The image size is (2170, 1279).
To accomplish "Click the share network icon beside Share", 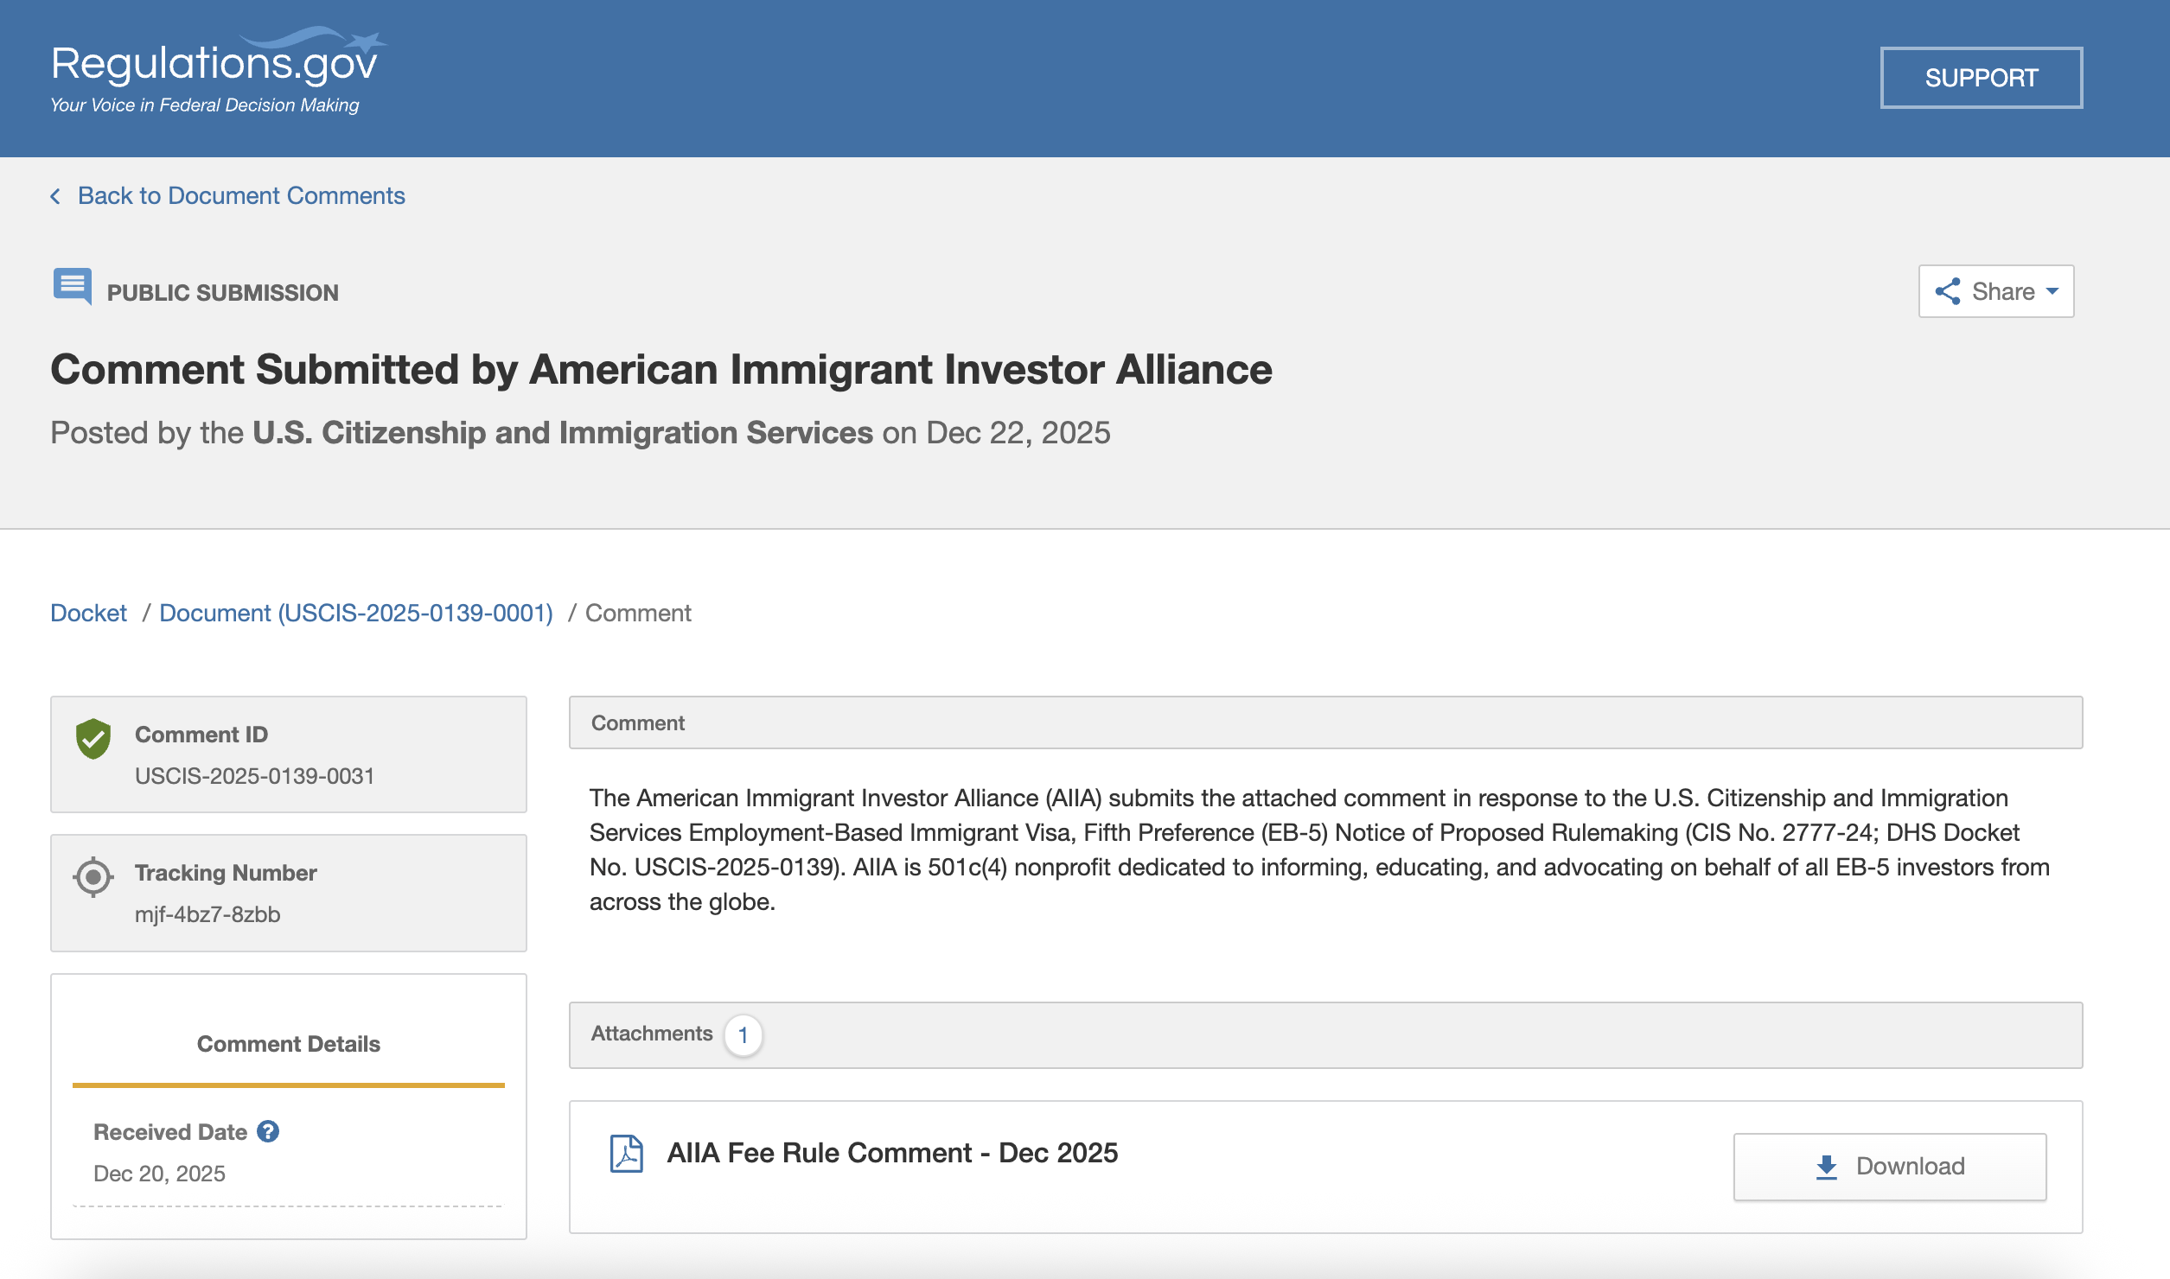I will point(1948,292).
